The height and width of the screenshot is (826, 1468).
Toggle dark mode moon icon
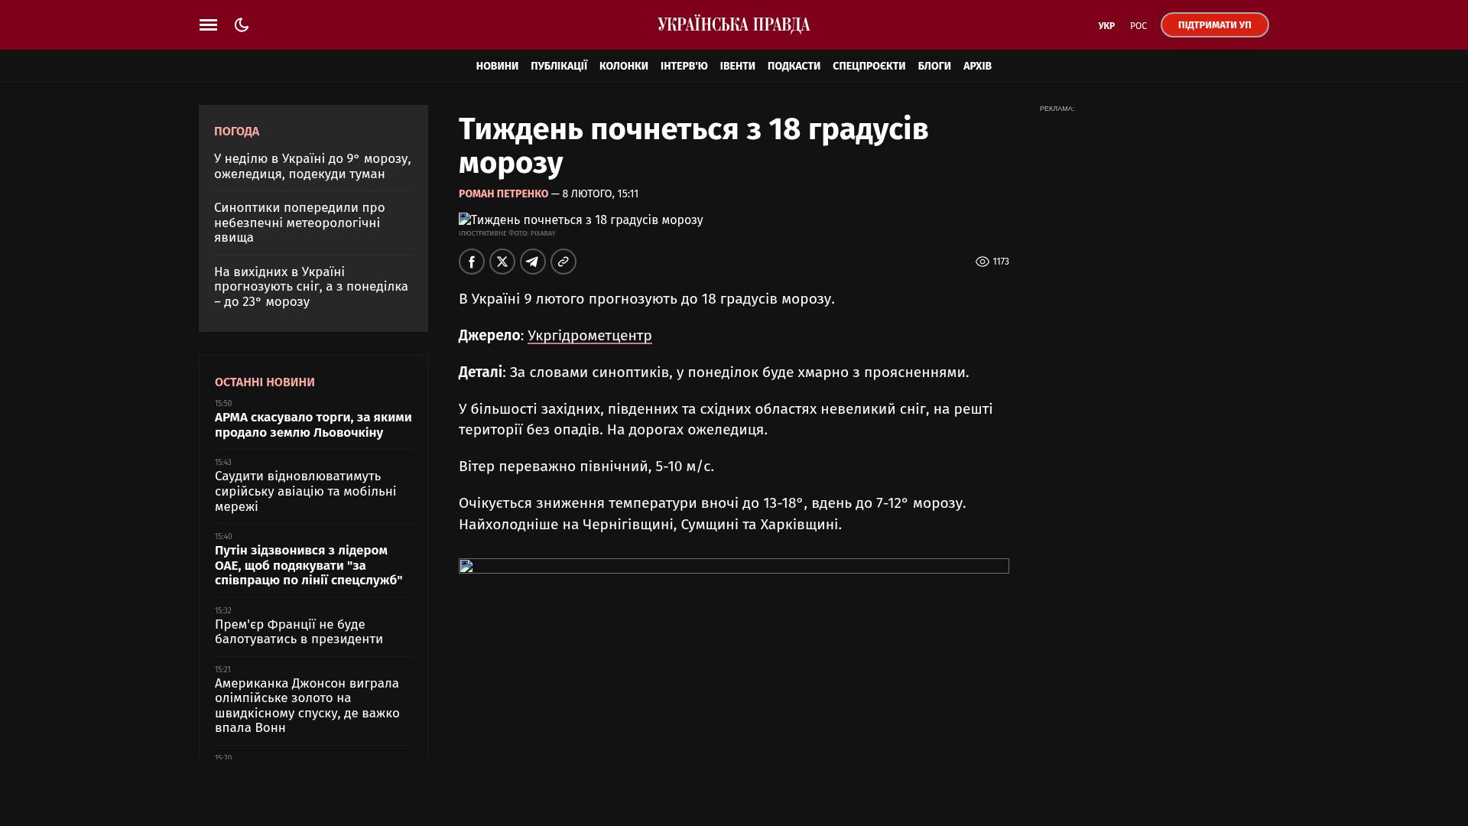(242, 25)
